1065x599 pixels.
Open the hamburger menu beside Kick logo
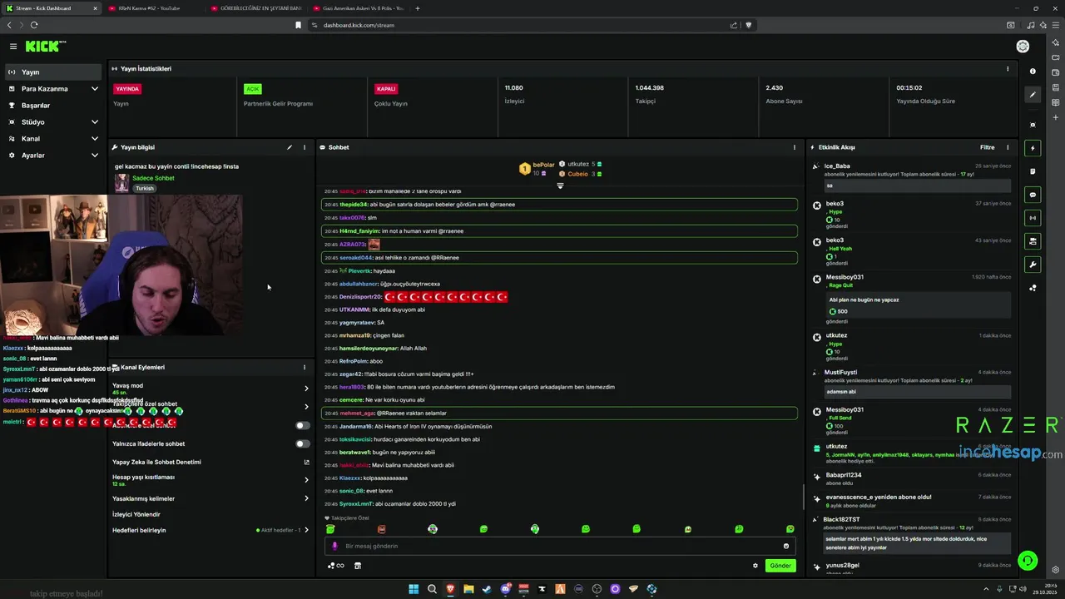(x=13, y=47)
